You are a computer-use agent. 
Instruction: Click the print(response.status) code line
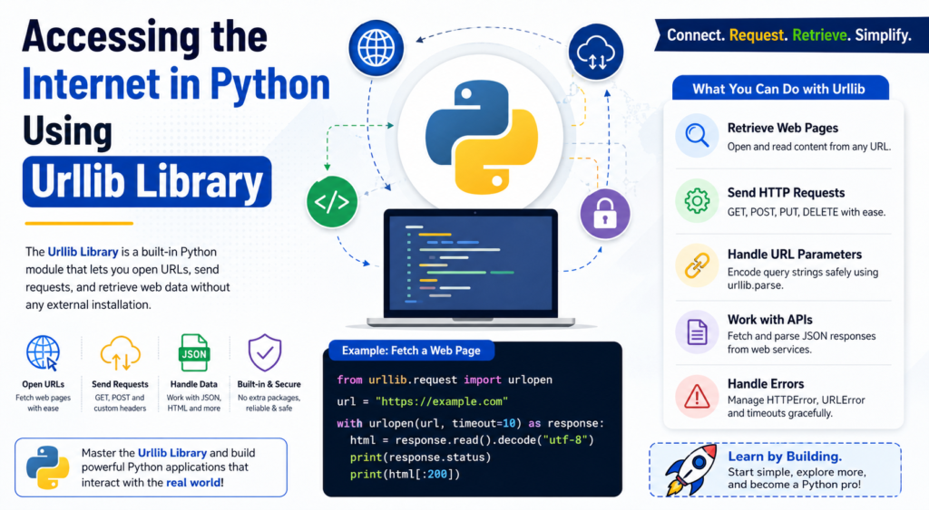pyautogui.click(x=421, y=457)
